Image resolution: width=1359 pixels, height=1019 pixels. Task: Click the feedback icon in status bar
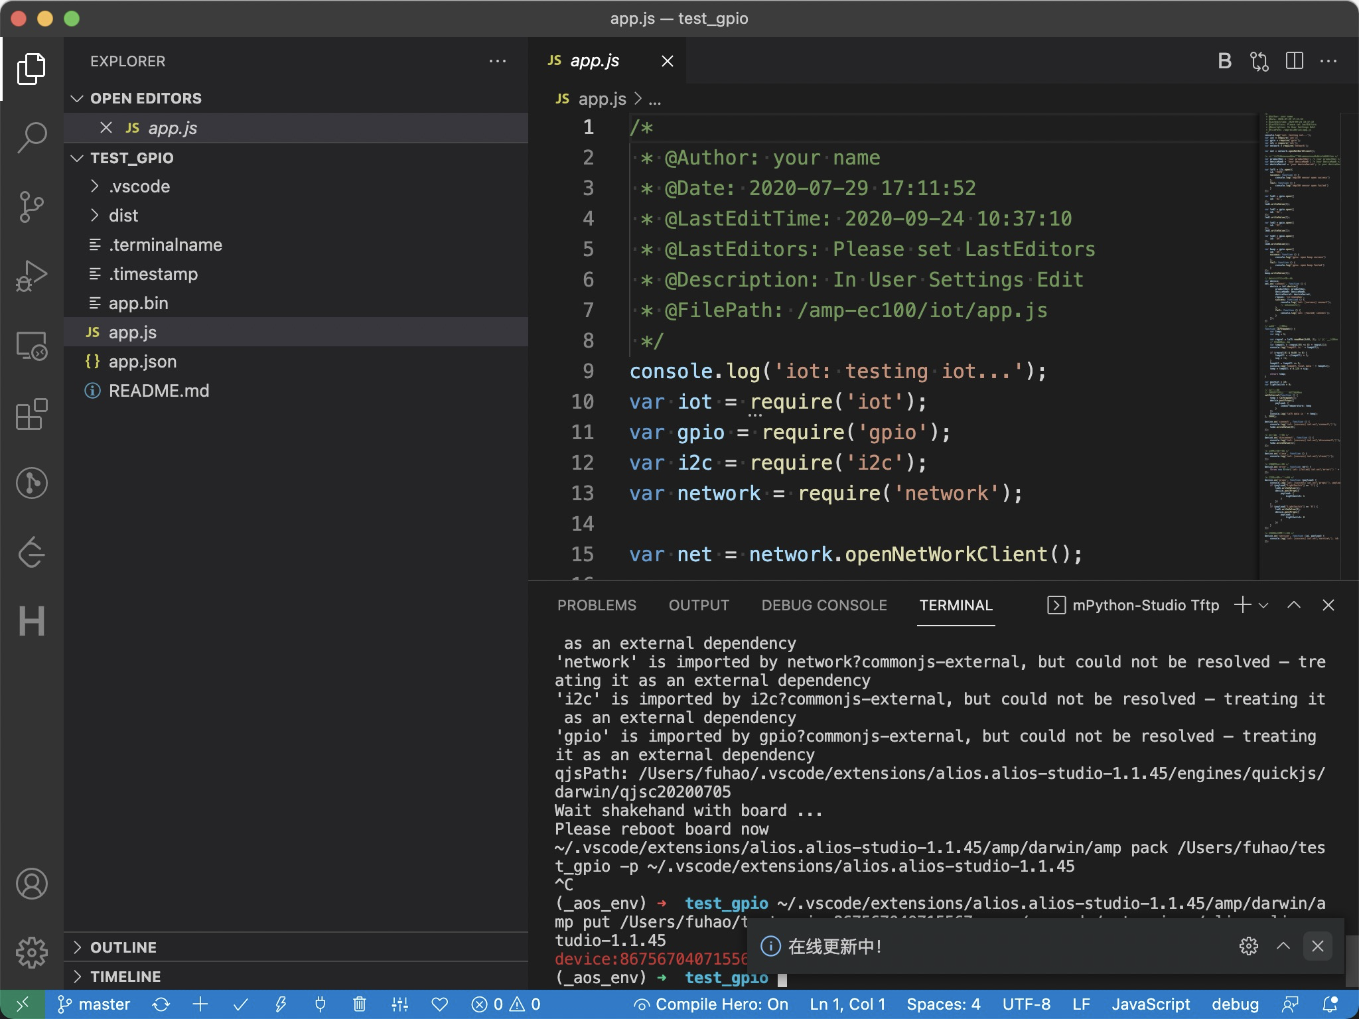[x=1290, y=1004]
